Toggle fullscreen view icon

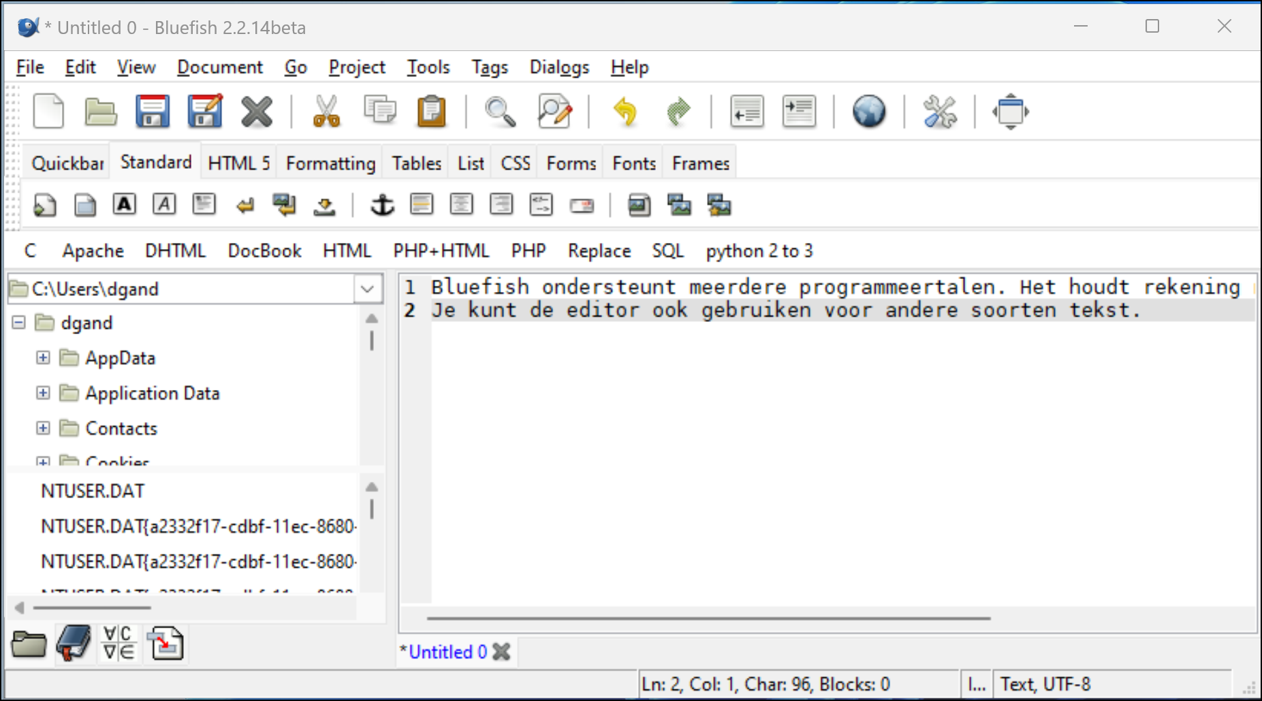click(x=1011, y=112)
